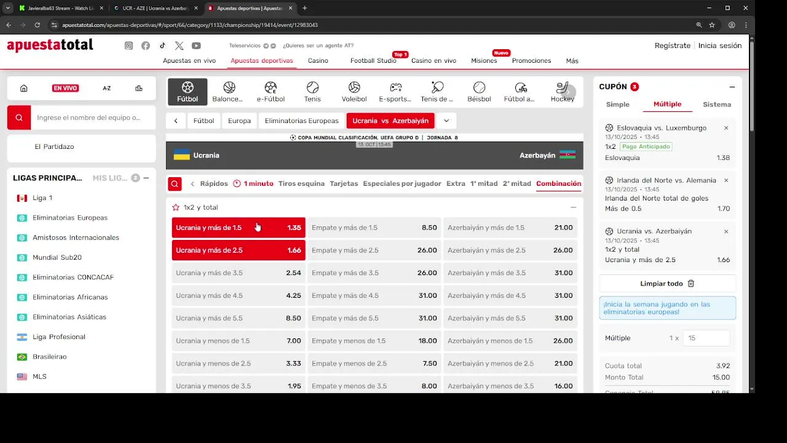Click Inicia sesión link
Image resolution: width=787 pixels, height=443 pixels.
pyautogui.click(x=720, y=46)
